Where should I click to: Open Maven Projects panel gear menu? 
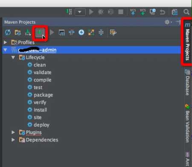pos(168,22)
